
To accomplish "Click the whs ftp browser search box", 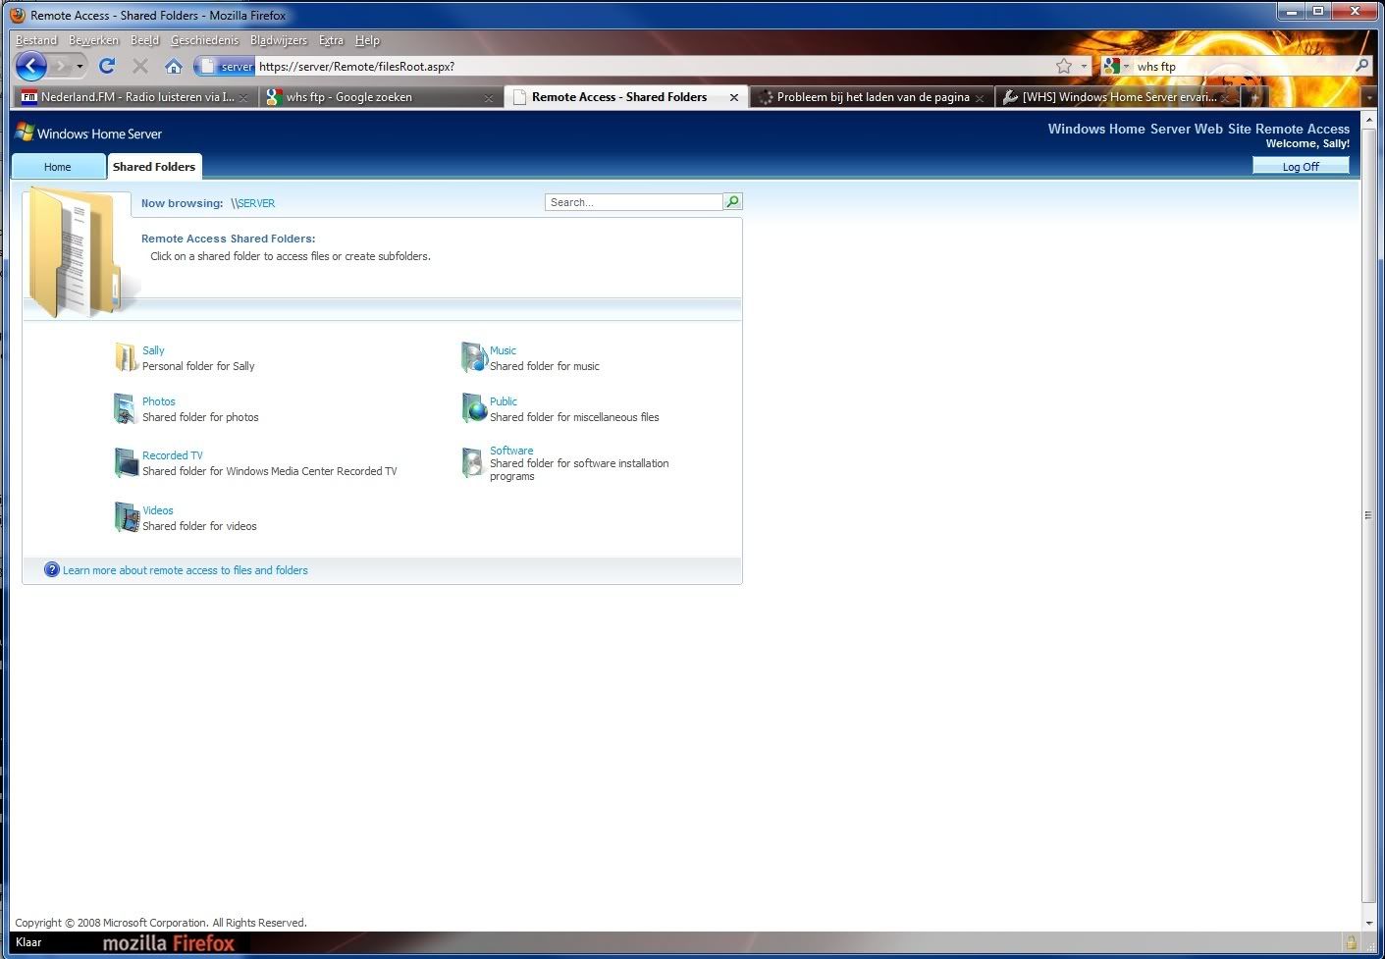I will pyautogui.click(x=1242, y=66).
